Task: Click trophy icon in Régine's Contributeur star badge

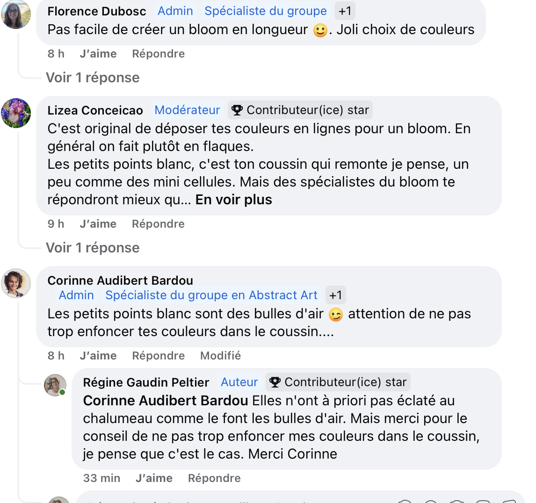Action: (x=275, y=382)
